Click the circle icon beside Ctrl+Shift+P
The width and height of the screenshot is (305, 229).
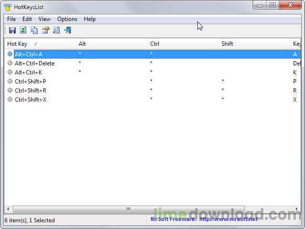[10, 81]
